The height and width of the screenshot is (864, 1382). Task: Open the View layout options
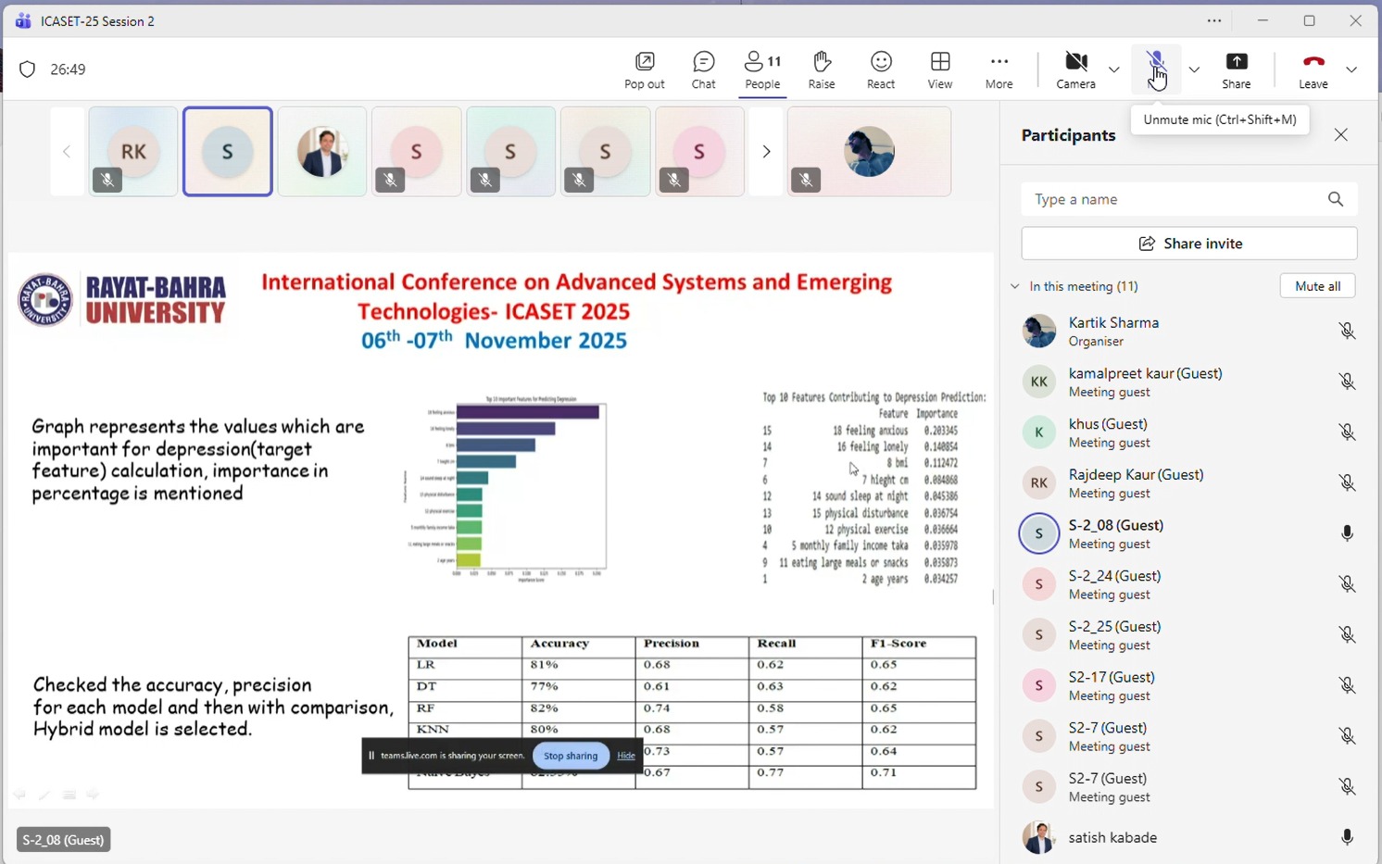[x=939, y=70]
